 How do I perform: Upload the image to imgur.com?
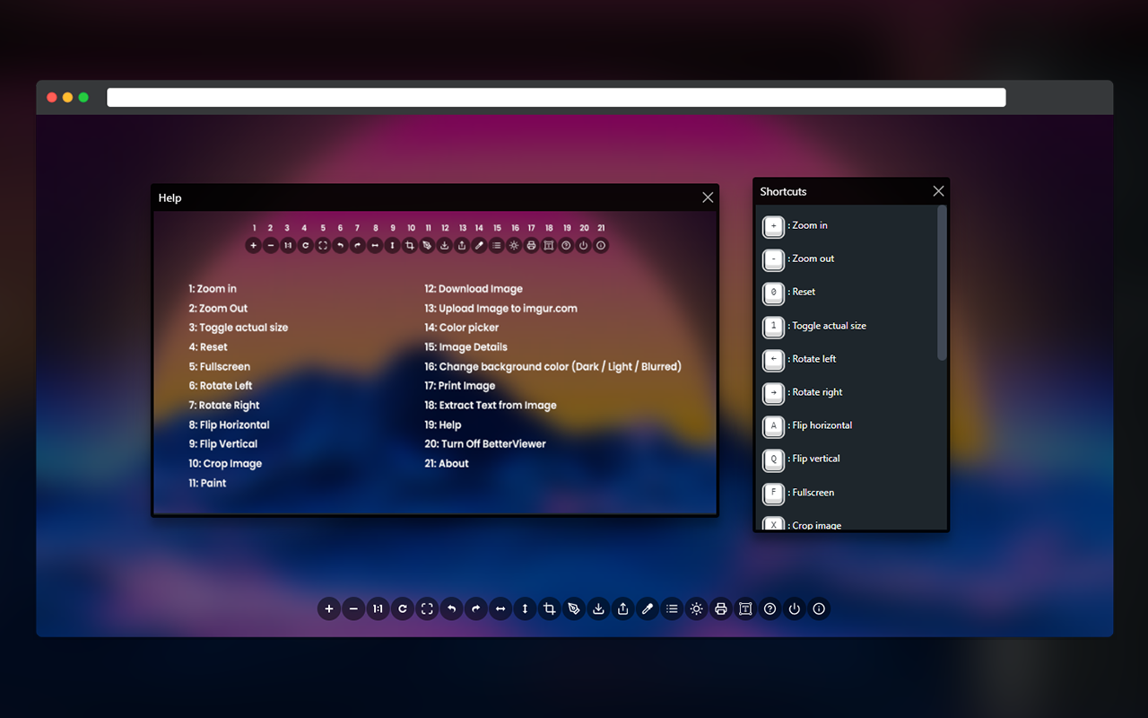coord(622,609)
